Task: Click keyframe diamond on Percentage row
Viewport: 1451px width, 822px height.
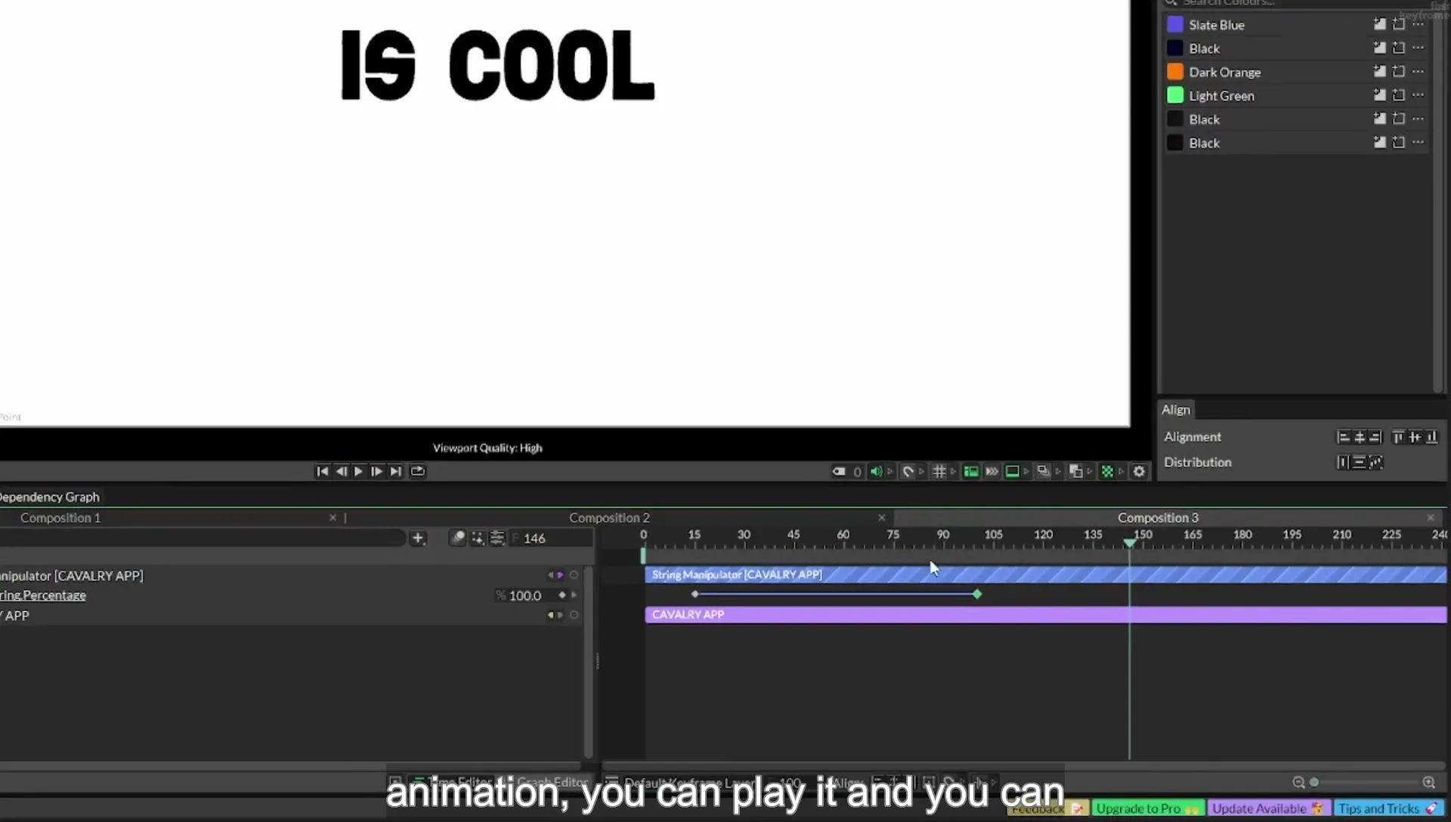Action: 562,595
